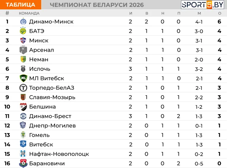This screenshot has width=227, height=168.
Task: Click the Арсенал team emblem
Action: coord(23,50)
